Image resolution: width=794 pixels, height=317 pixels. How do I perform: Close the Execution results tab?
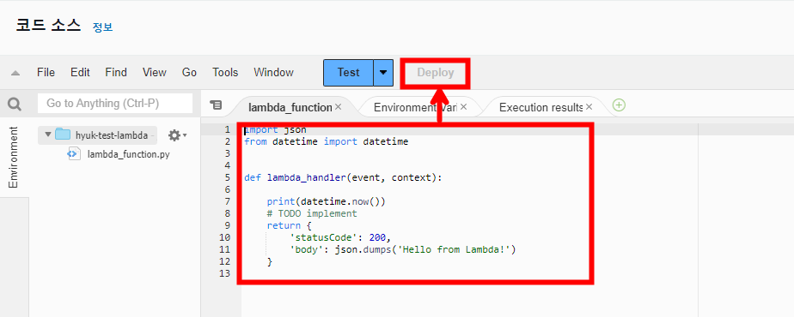[x=589, y=107]
